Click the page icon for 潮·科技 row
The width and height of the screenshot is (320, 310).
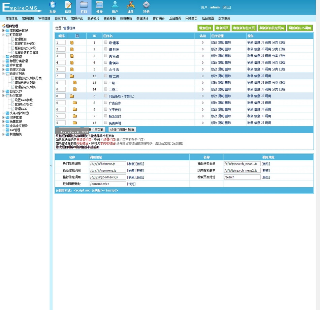pos(72,49)
